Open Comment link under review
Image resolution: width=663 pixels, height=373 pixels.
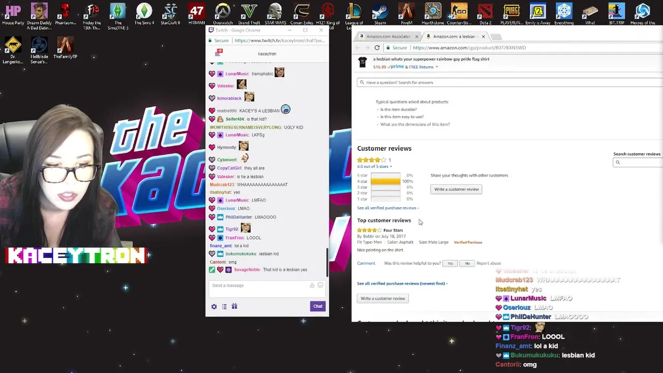[366, 263]
